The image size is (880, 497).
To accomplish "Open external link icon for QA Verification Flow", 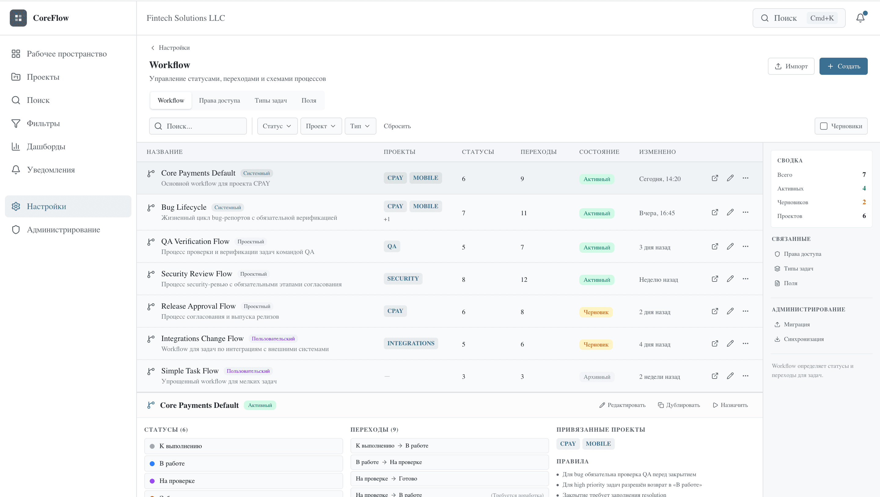I will 715,246.
